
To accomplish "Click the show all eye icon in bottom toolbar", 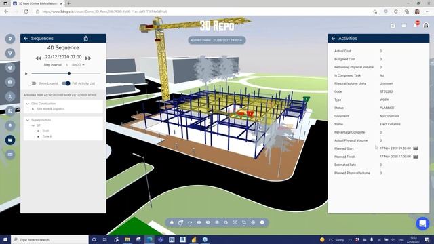I will (x=199, y=222).
